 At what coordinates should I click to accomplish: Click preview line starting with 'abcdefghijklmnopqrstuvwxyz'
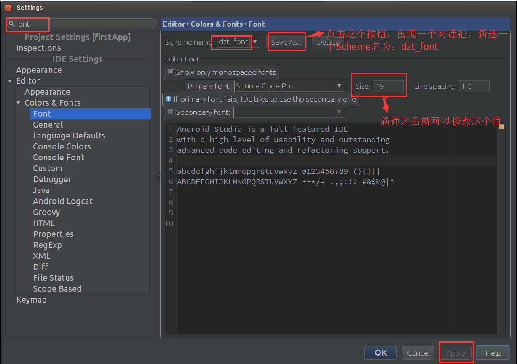(x=279, y=171)
